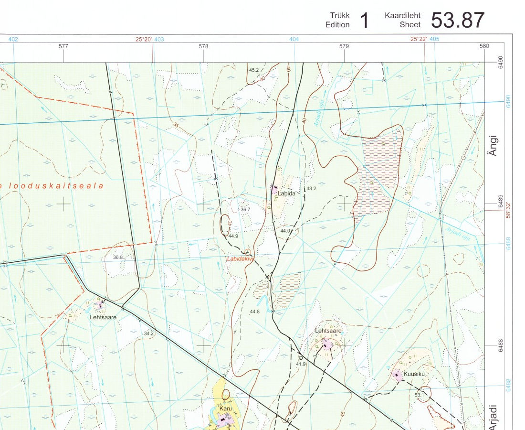Viewport: 525px width, 430px height.
Task: Click the 45.2 spot elevation near the top edge
Action: pos(254,70)
